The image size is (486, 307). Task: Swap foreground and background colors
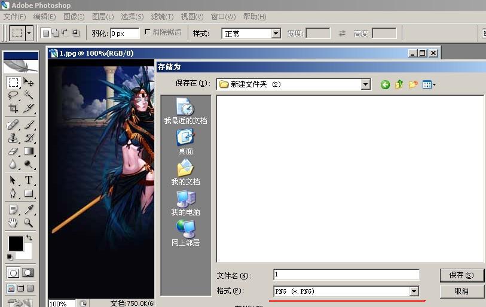29,238
